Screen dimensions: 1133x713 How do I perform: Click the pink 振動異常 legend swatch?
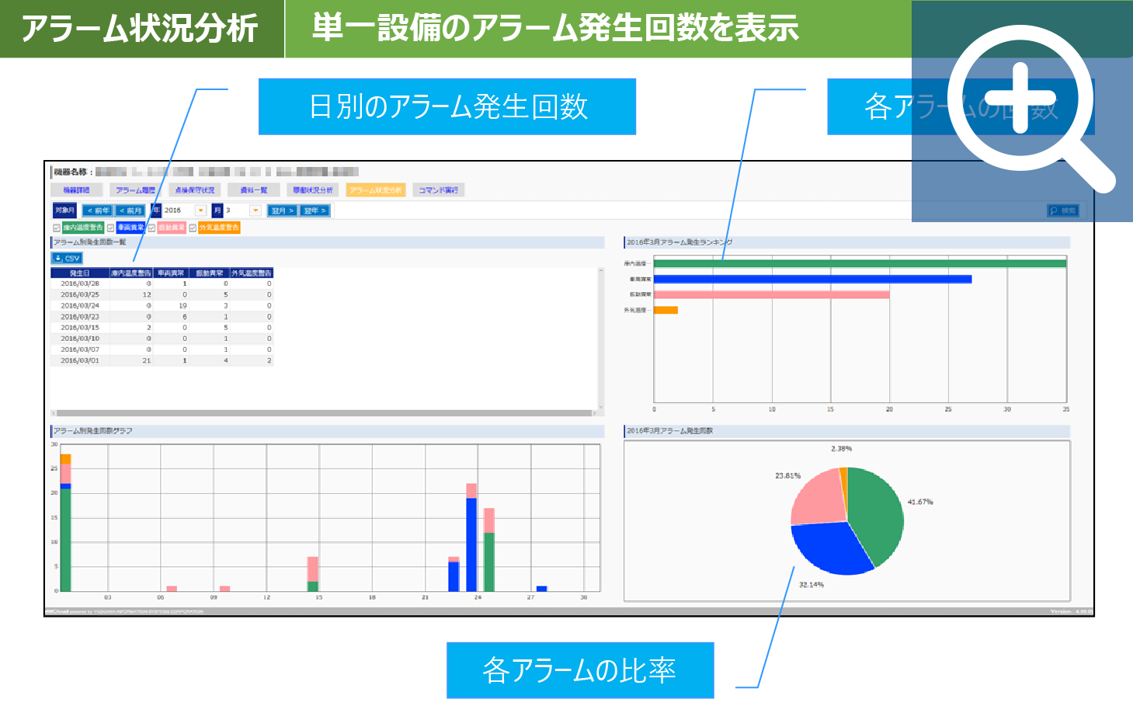point(171,228)
